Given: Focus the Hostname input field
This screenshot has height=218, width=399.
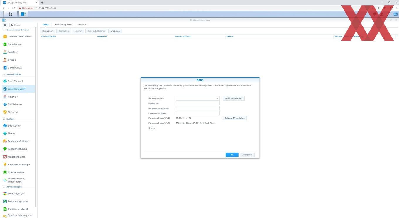Looking at the screenshot, I should pos(198,103).
